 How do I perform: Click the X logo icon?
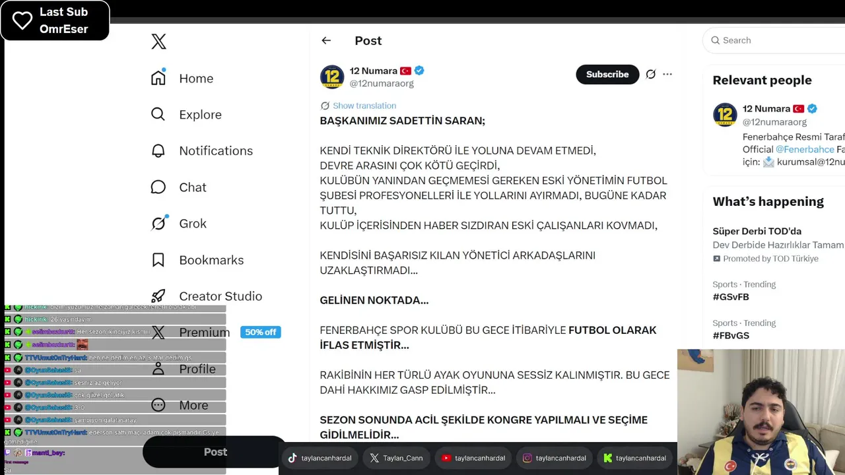158,42
